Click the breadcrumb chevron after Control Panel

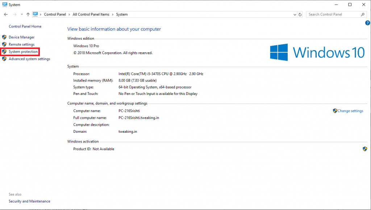69,14
